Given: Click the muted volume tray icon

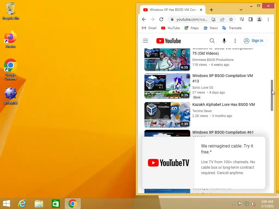Looking at the screenshot, I should click(253, 204).
